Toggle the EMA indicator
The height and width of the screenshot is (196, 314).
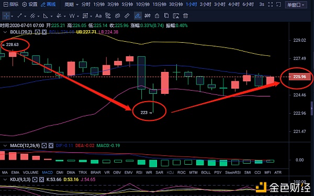tap(15, 173)
